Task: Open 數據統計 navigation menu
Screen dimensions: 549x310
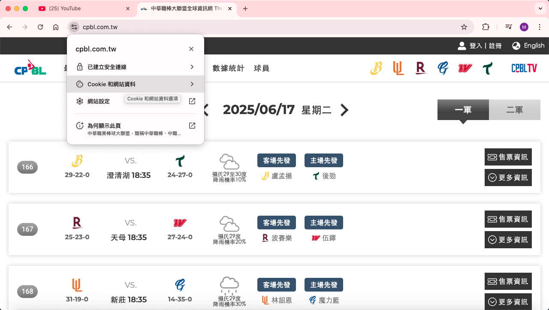Action: (228, 68)
